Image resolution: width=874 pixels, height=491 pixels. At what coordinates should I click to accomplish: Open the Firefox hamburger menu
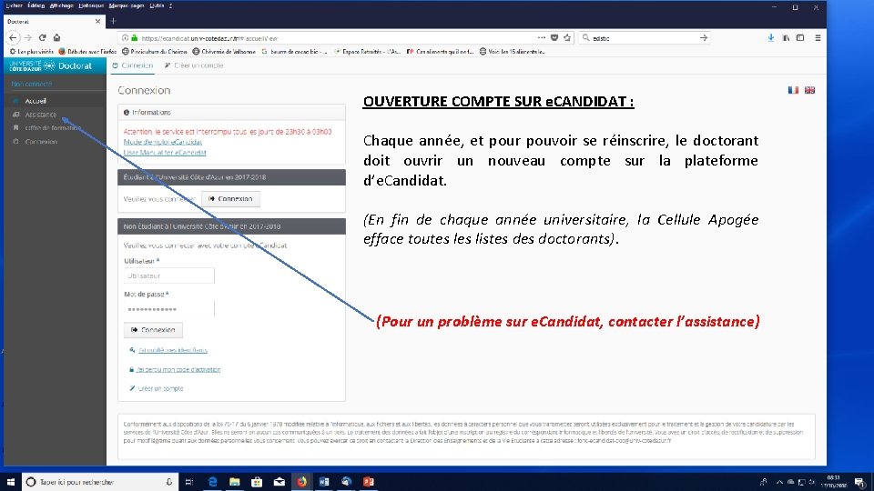(818, 38)
